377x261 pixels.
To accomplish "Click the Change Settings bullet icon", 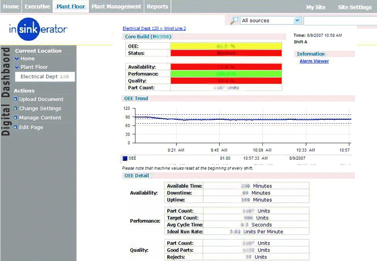I will coord(15,109).
